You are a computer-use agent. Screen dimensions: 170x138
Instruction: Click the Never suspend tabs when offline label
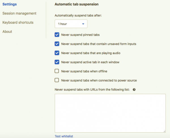click(x=84, y=71)
